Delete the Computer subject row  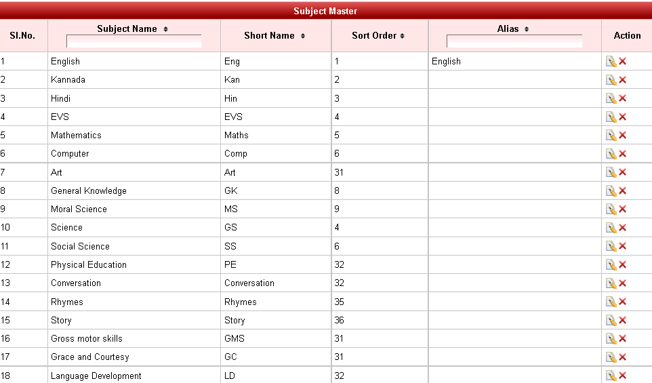pyautogui.click(x=623, y=154)
